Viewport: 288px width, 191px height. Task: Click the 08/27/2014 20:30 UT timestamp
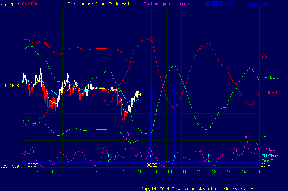pos(218,2)
